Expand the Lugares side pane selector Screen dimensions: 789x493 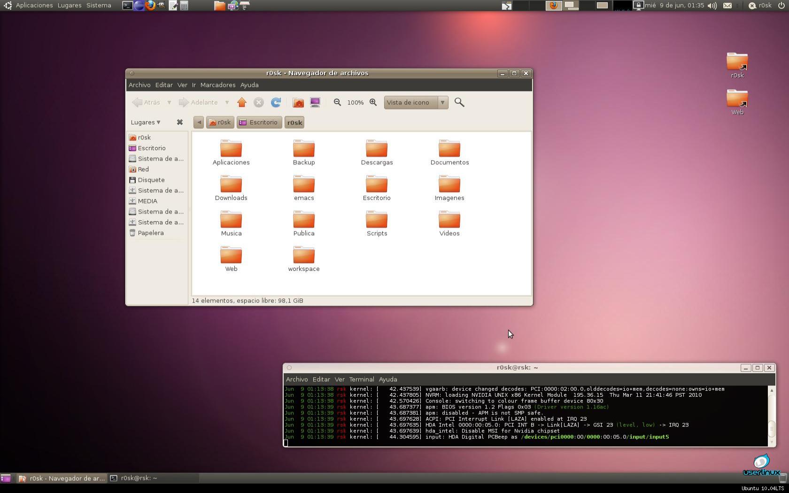coord(146,122)
